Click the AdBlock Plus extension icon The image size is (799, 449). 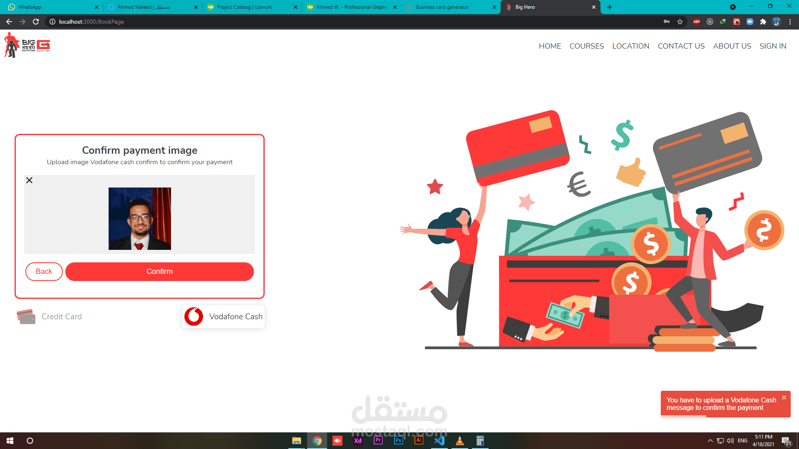point(696,22)
